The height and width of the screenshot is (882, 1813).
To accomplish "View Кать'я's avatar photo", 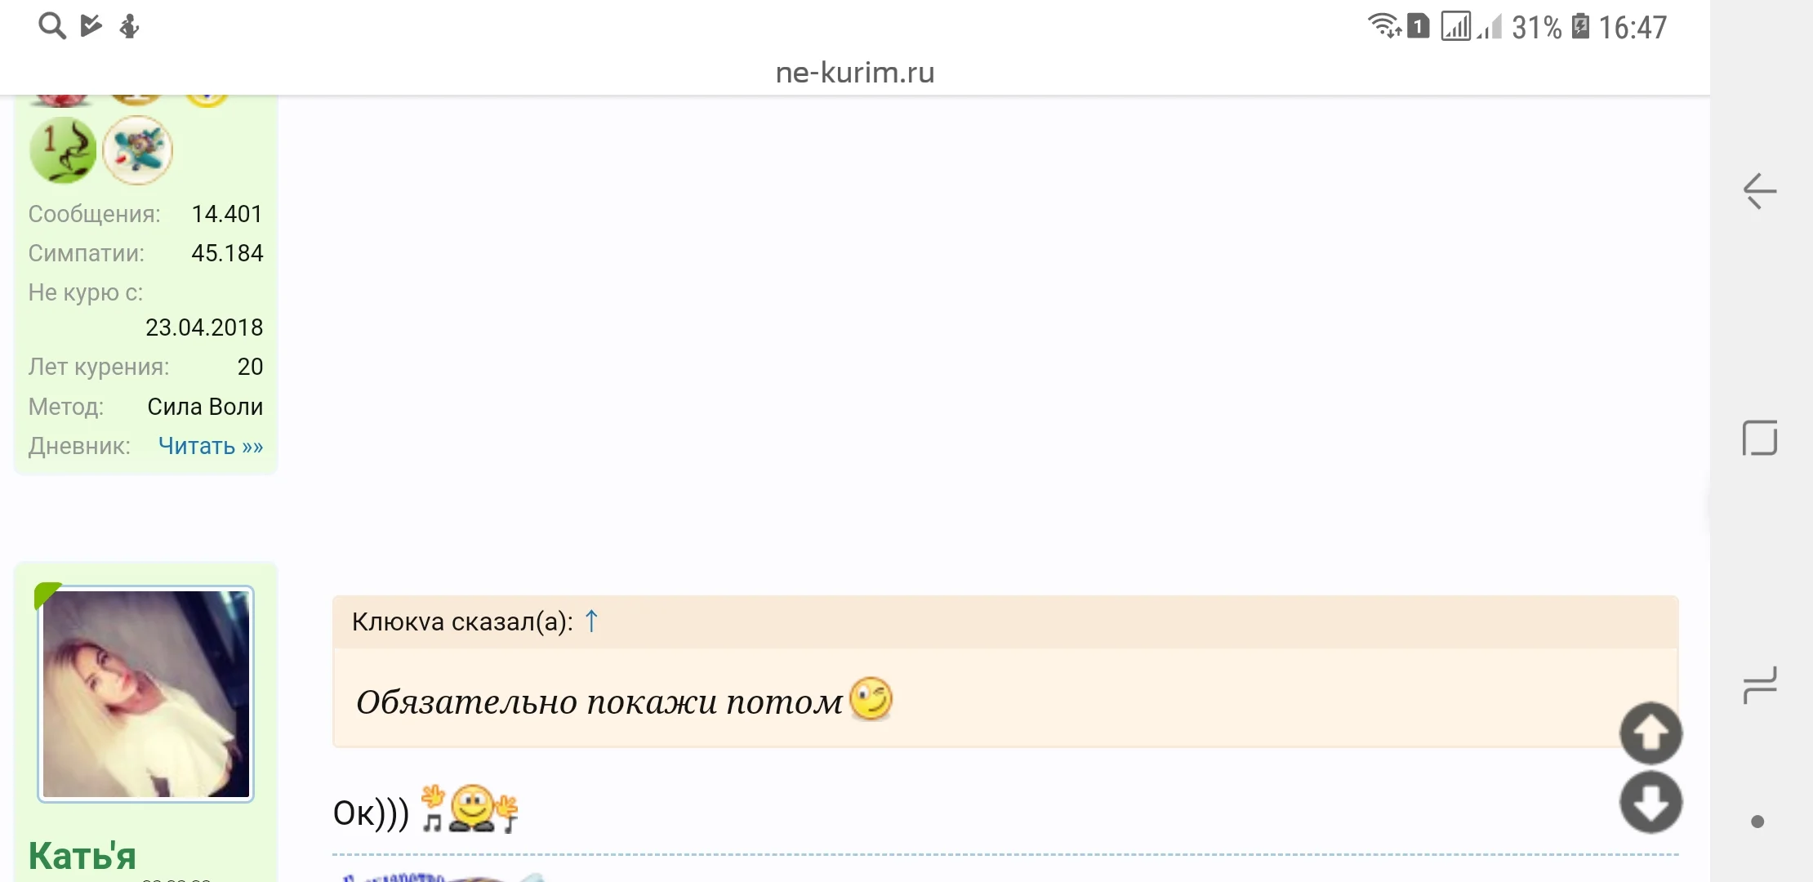I will pos(145,694).
